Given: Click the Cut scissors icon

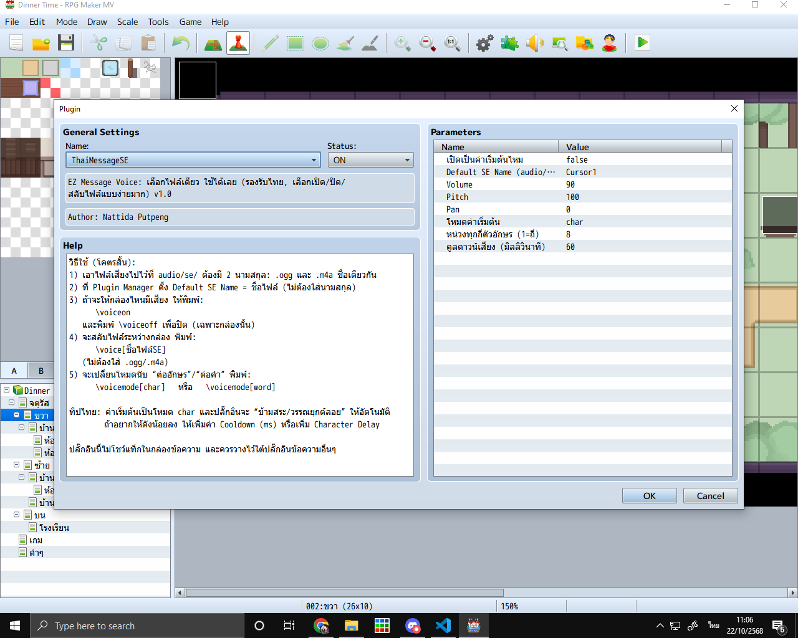Looking at the screenshot, I should (99, 43).
